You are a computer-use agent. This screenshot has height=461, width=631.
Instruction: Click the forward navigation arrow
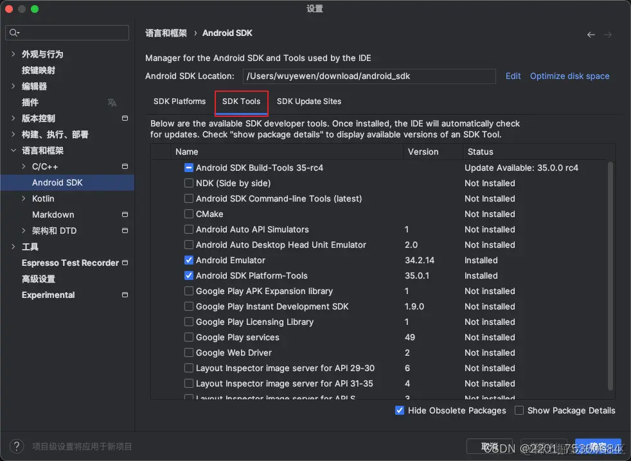[608, 35]
